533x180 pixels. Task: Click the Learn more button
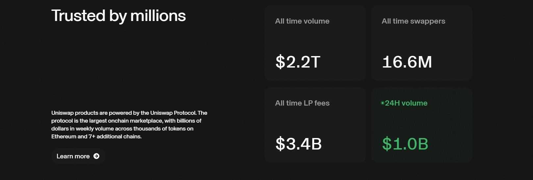(x=78, y=156)
